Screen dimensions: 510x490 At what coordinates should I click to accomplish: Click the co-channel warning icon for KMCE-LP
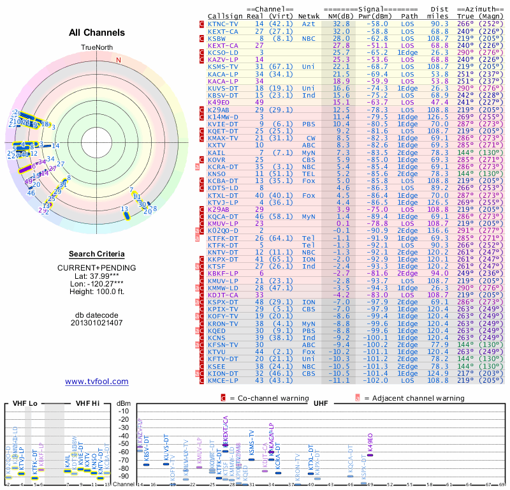coord(202,381)
